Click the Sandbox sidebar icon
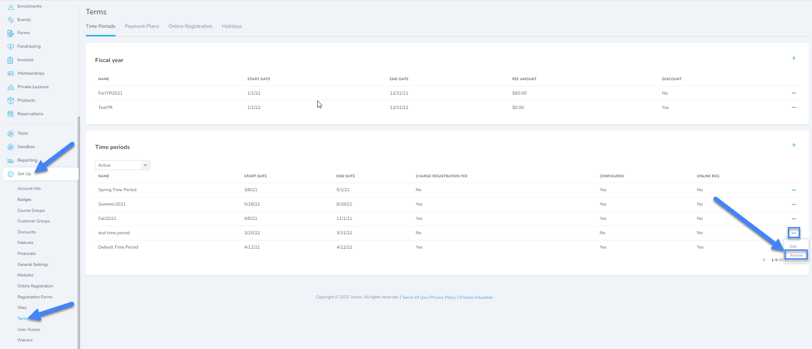The height and width of the screenshot is (349, 812). [11, 147]
